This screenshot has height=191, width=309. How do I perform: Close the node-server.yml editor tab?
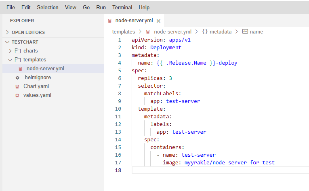click(x=158, y=21)
